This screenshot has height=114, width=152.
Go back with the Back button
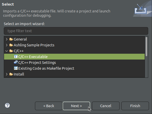[49, 106]
